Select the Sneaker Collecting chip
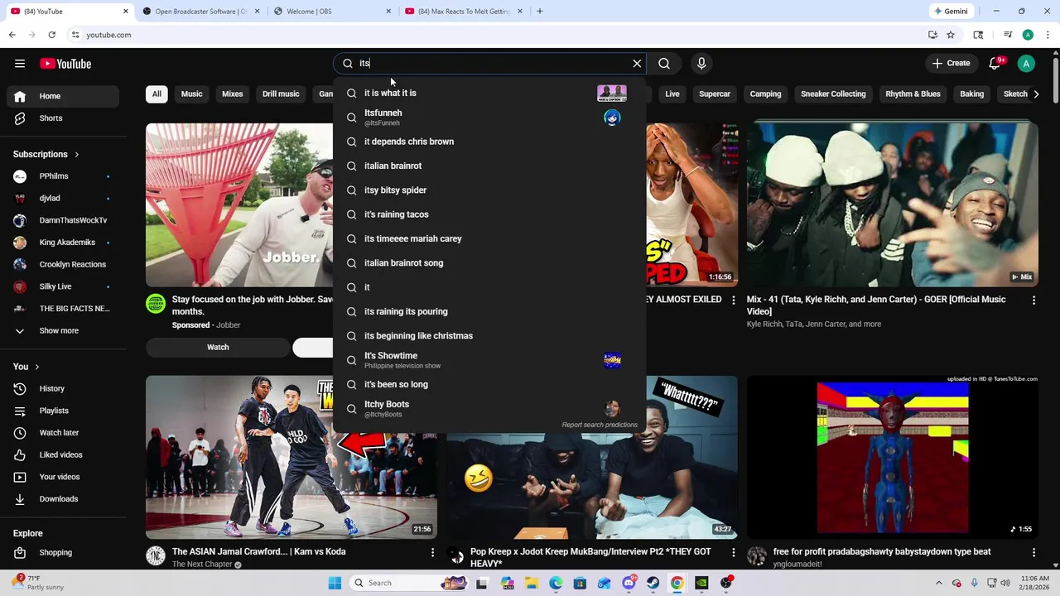The width and height of the screenshot is (1060, 596). [833, 94]
